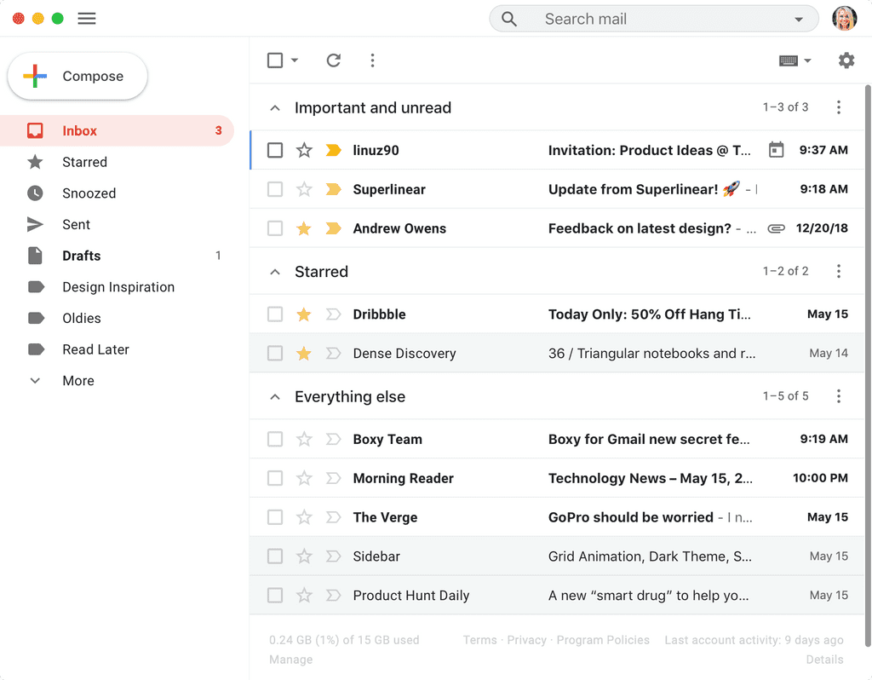Open the toolbar more options menu
The height and width of the screenshot is (680, 872).
point(373,61)
